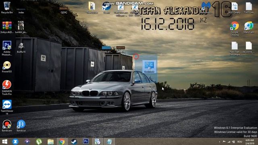Open the Recycle Bin desktop icon
The height and width of the screenshot is (145, 258).
pos(7,7)
